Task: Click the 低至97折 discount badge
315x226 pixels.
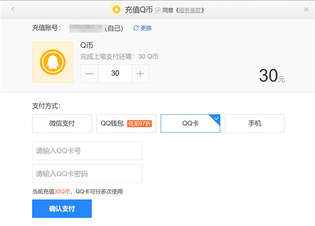Action: pos(140,124)
